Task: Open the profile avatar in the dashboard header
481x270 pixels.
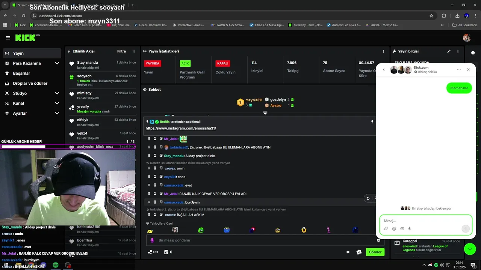Action: point(467,38)
